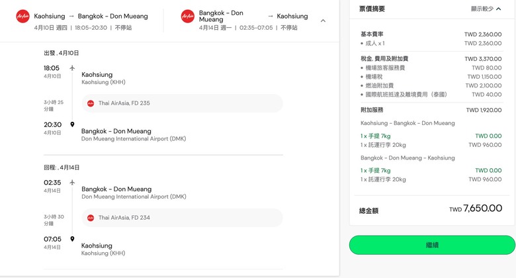Click the 稅金, 費用及附加費 label
Screen dimensions: 516x278
pyautogui.click(x=384, y=59)
